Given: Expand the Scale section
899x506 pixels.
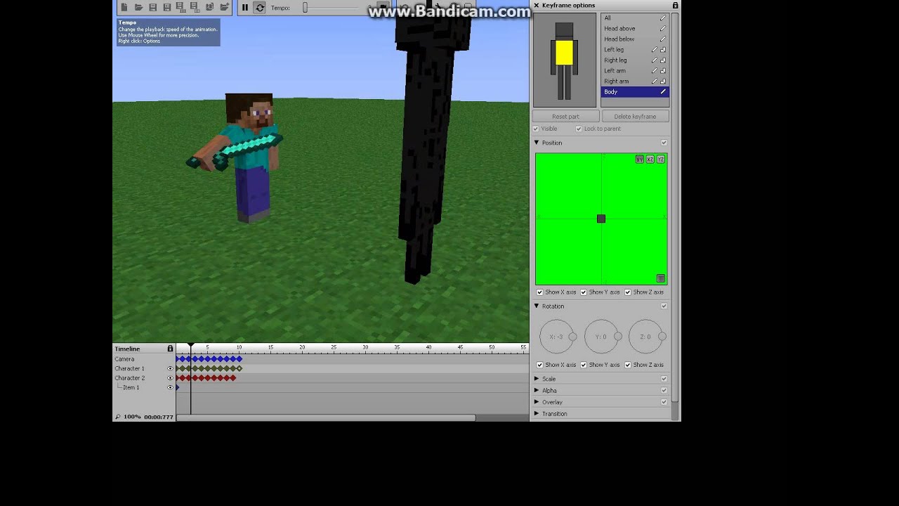Looking at the screenshot, I should click(537, 379).
